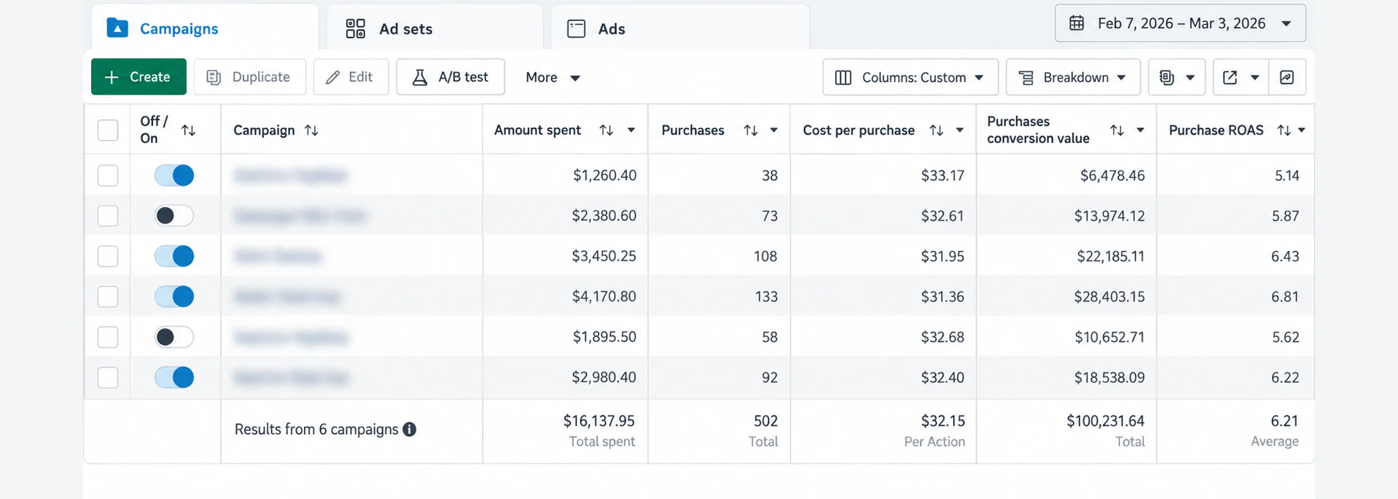Turn on the campaign that spent $2,380.60

pyautogui.click(x=174, y=216)
